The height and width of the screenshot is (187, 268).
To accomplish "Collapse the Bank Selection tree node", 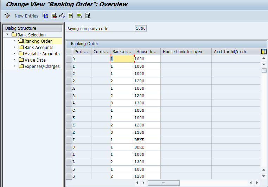I will (x=7, y=35).
